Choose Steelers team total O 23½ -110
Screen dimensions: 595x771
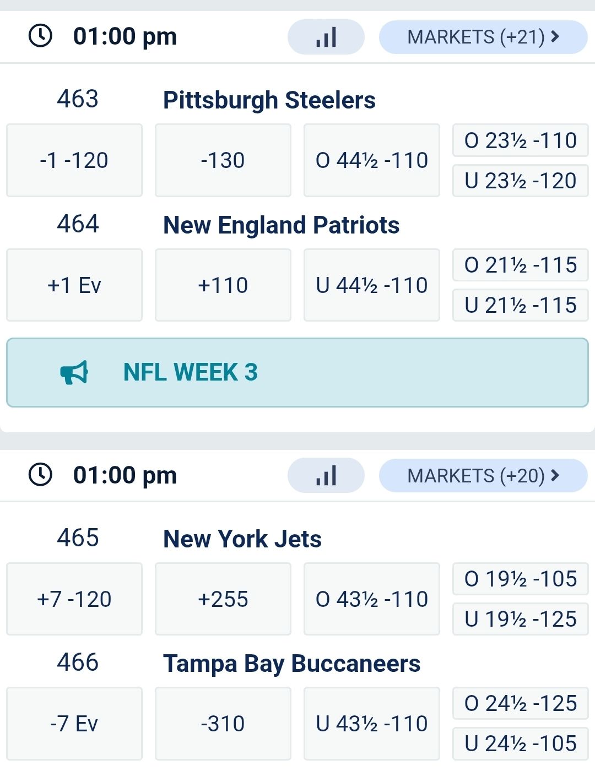pyautogui.click(x=521, y=140)
